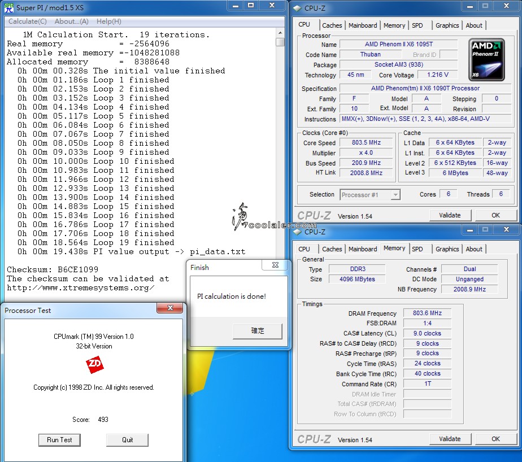The image size is (522, 462).
Task: Click the AMD Phenom II X6 logo
Action: pyautogui.click(x=486, y=60)
